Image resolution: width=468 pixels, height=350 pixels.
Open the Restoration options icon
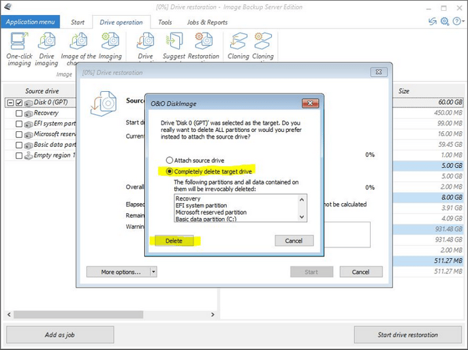tap(204, 41)
